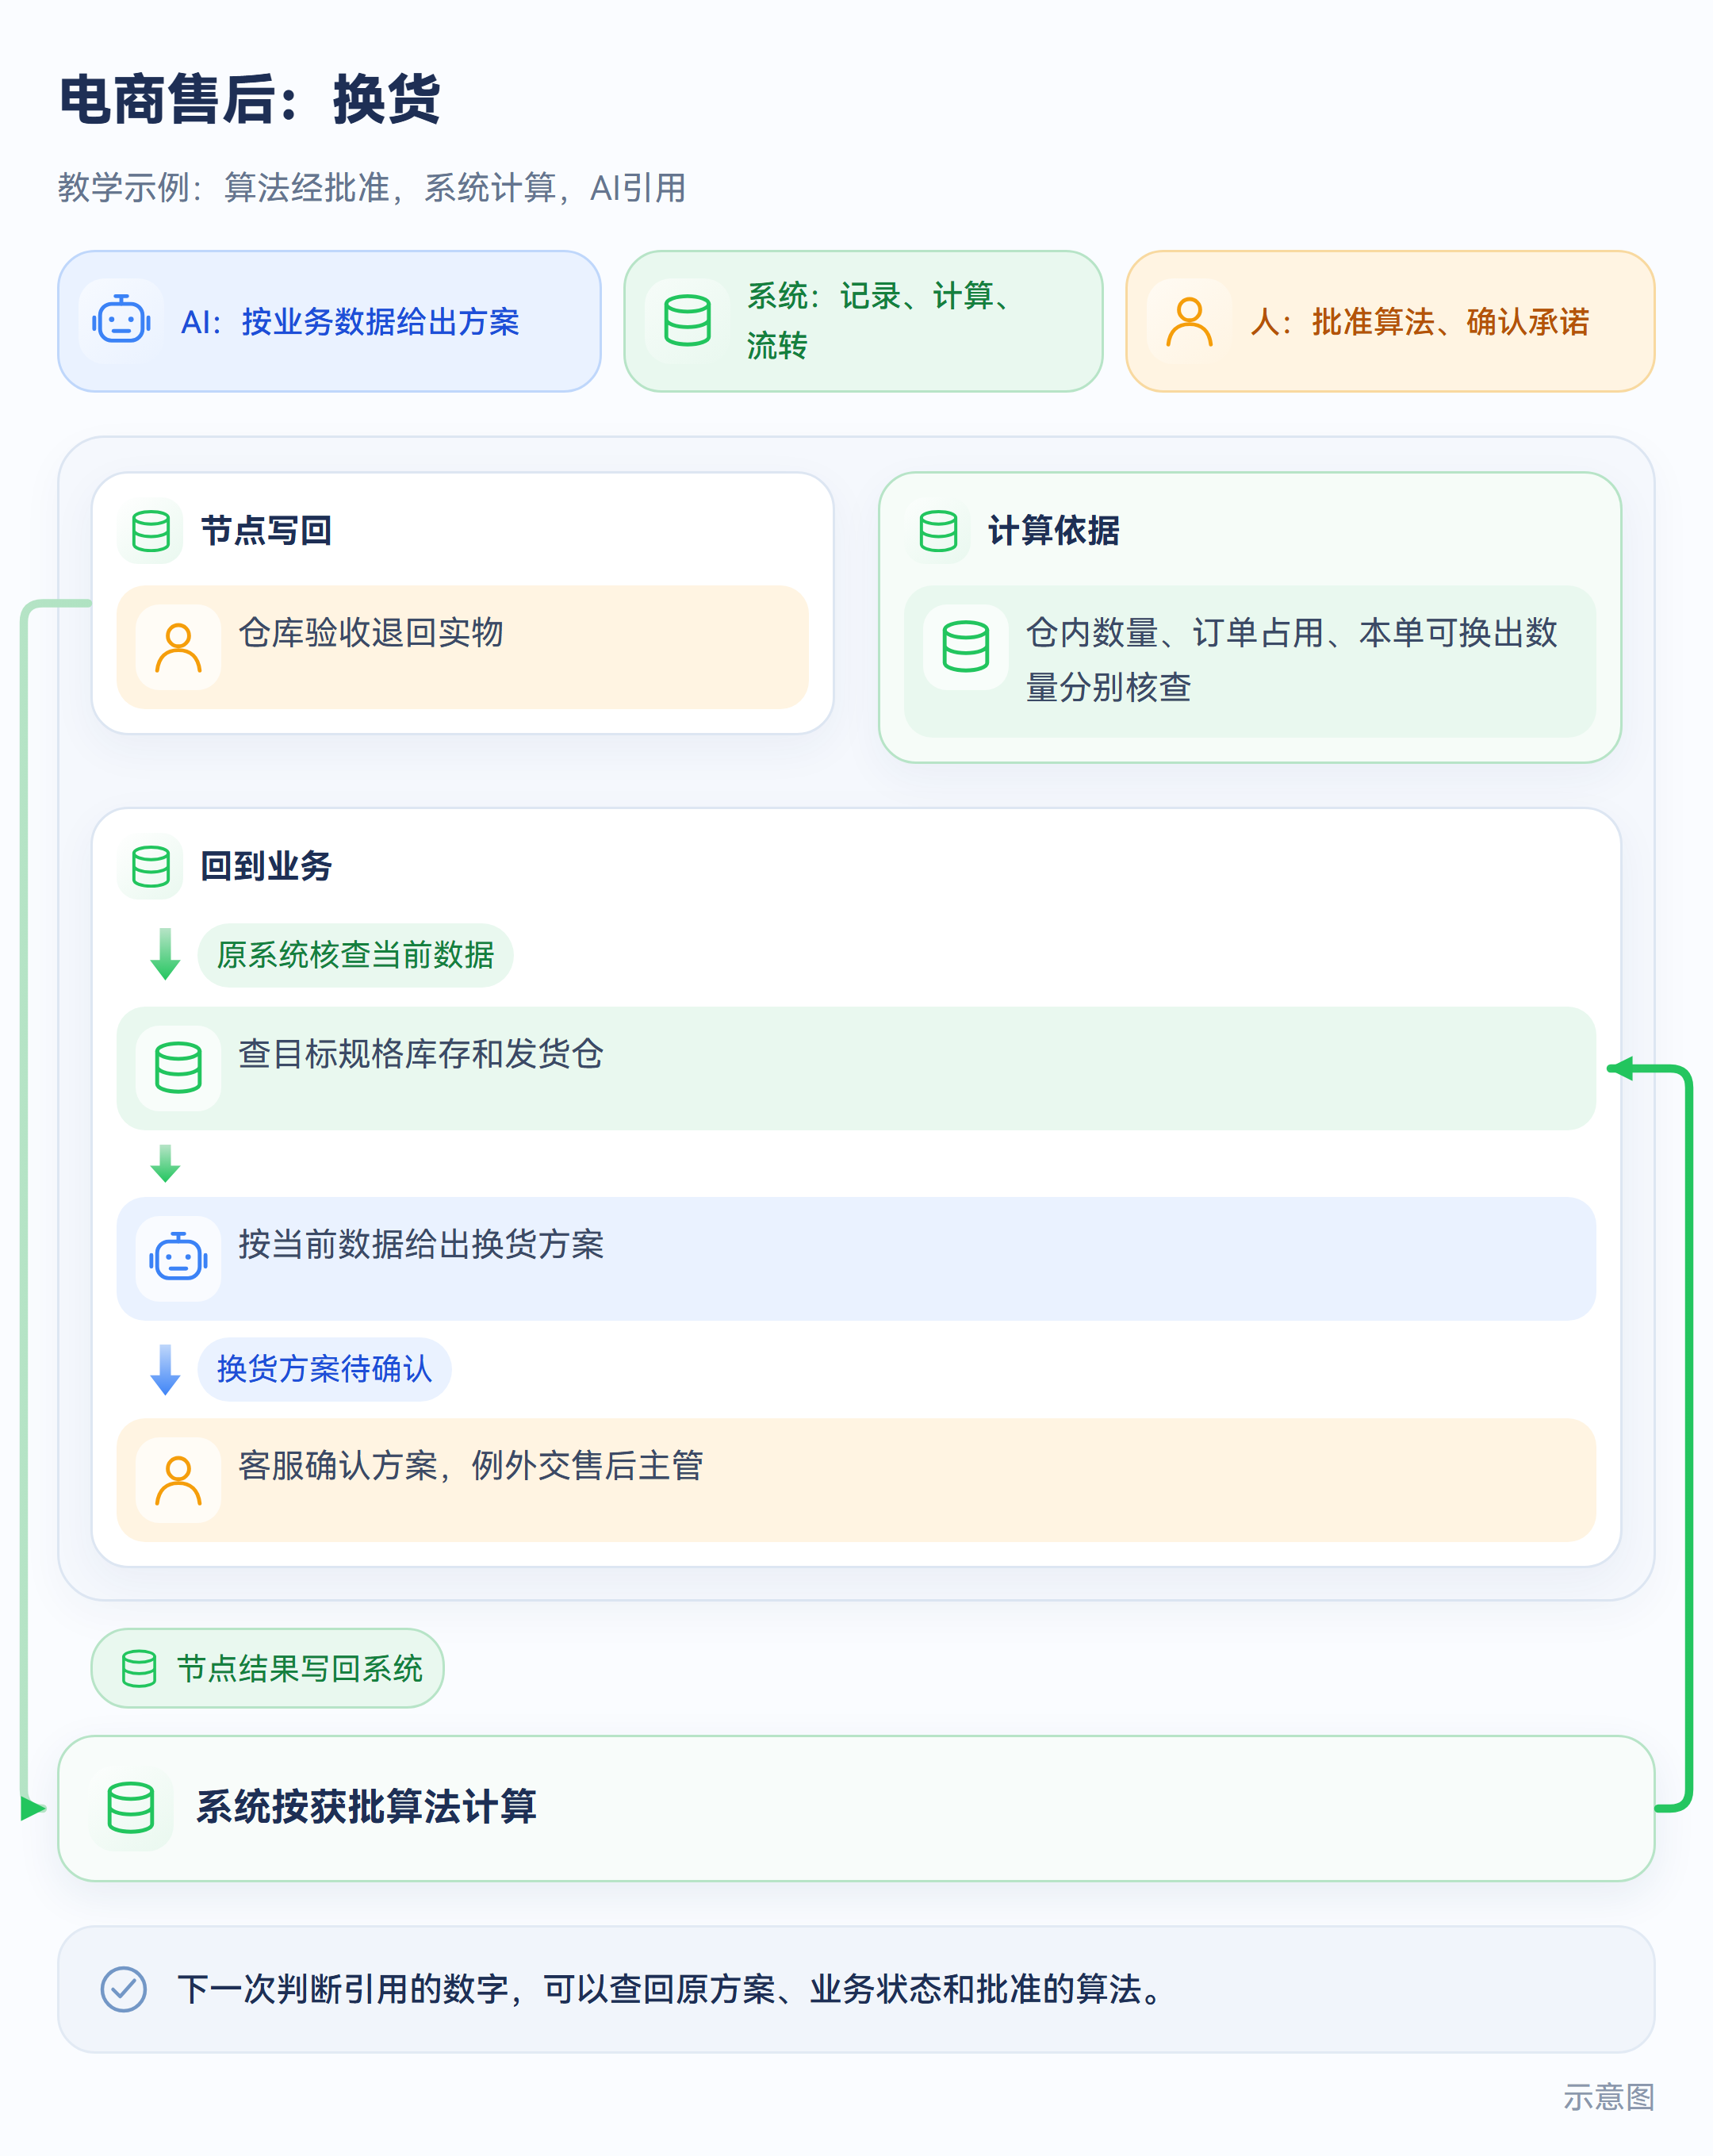Select the 换货方案待确认 pill label
The image size is (1713, 2156).
[x=324, y=1369]
